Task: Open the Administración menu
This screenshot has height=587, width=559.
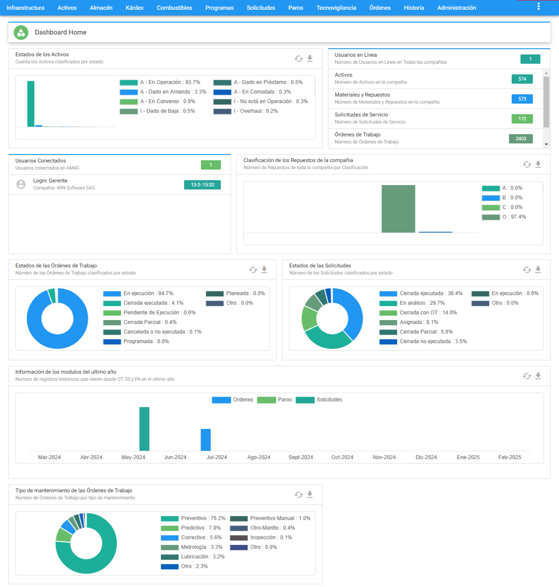Action: coord(456,8)
